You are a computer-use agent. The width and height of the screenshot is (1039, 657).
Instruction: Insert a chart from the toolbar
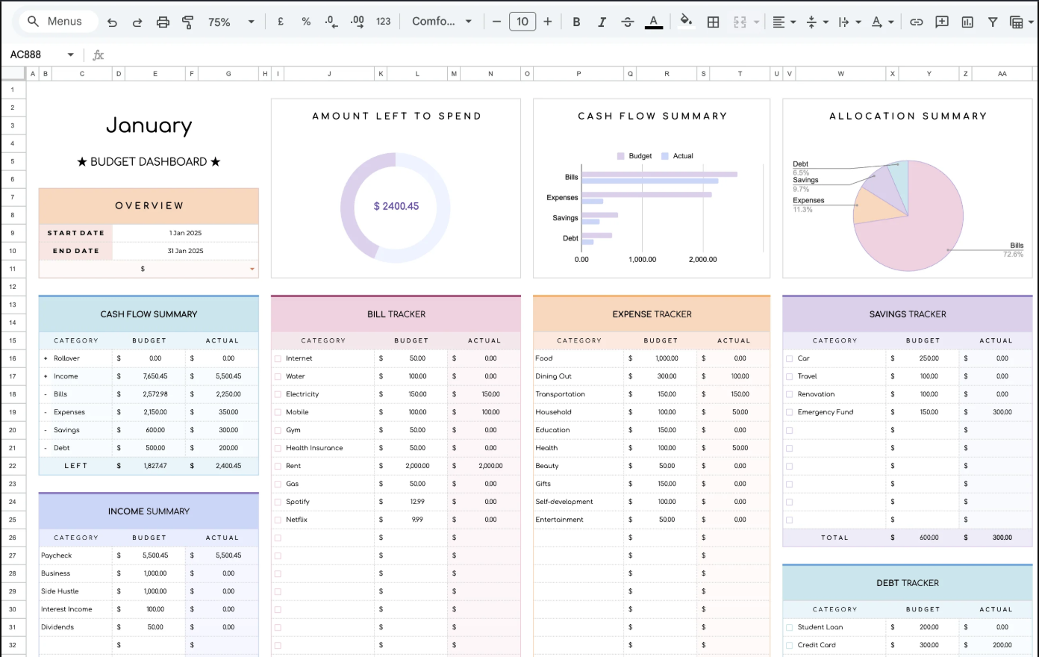(967, 22)
